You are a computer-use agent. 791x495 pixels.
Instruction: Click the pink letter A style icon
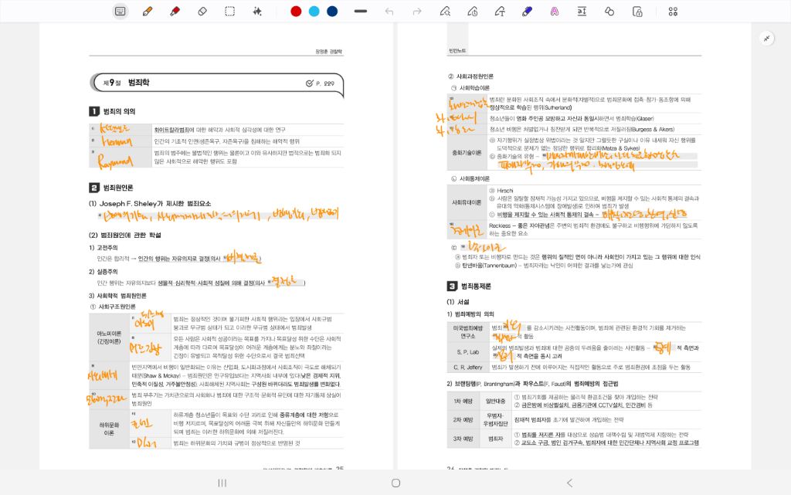tap(555, 11)
